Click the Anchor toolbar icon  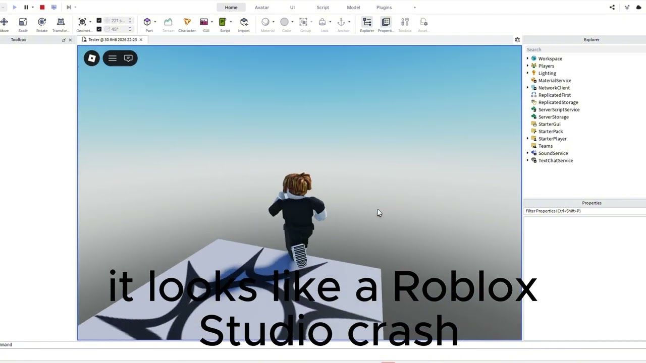pos(341,22)
